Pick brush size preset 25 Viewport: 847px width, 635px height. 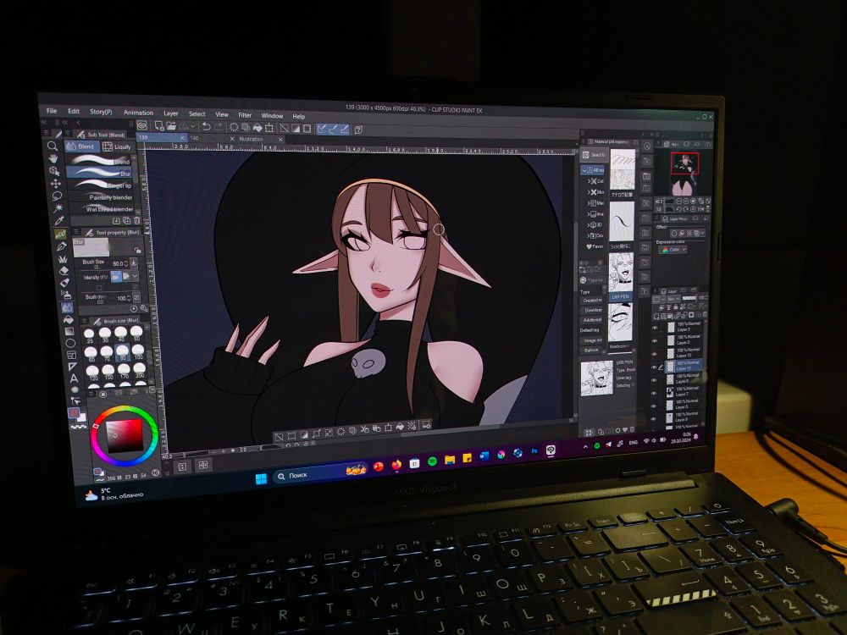click(x=89, y=335)
